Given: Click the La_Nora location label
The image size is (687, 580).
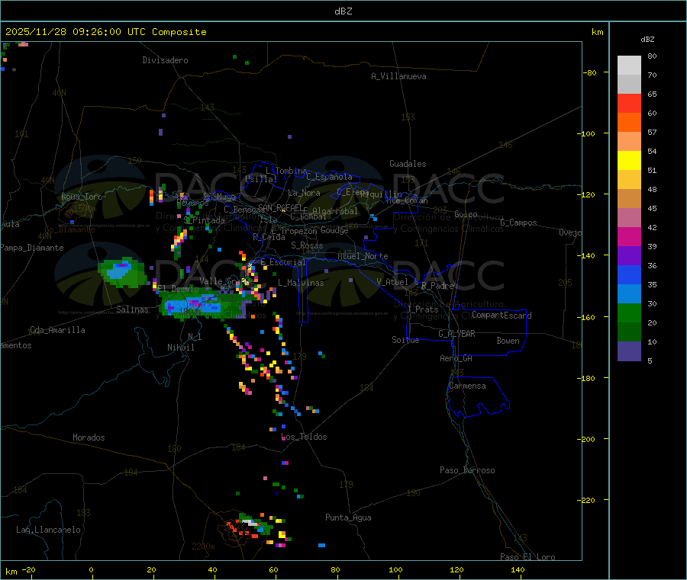Looking at the screenshot, I should (304, 193).
